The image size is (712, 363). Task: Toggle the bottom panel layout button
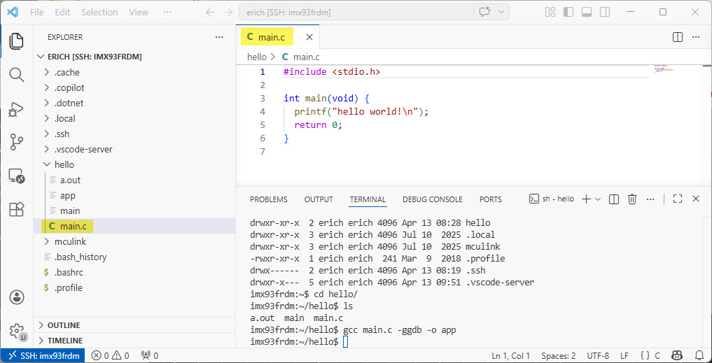click(586, 12)
